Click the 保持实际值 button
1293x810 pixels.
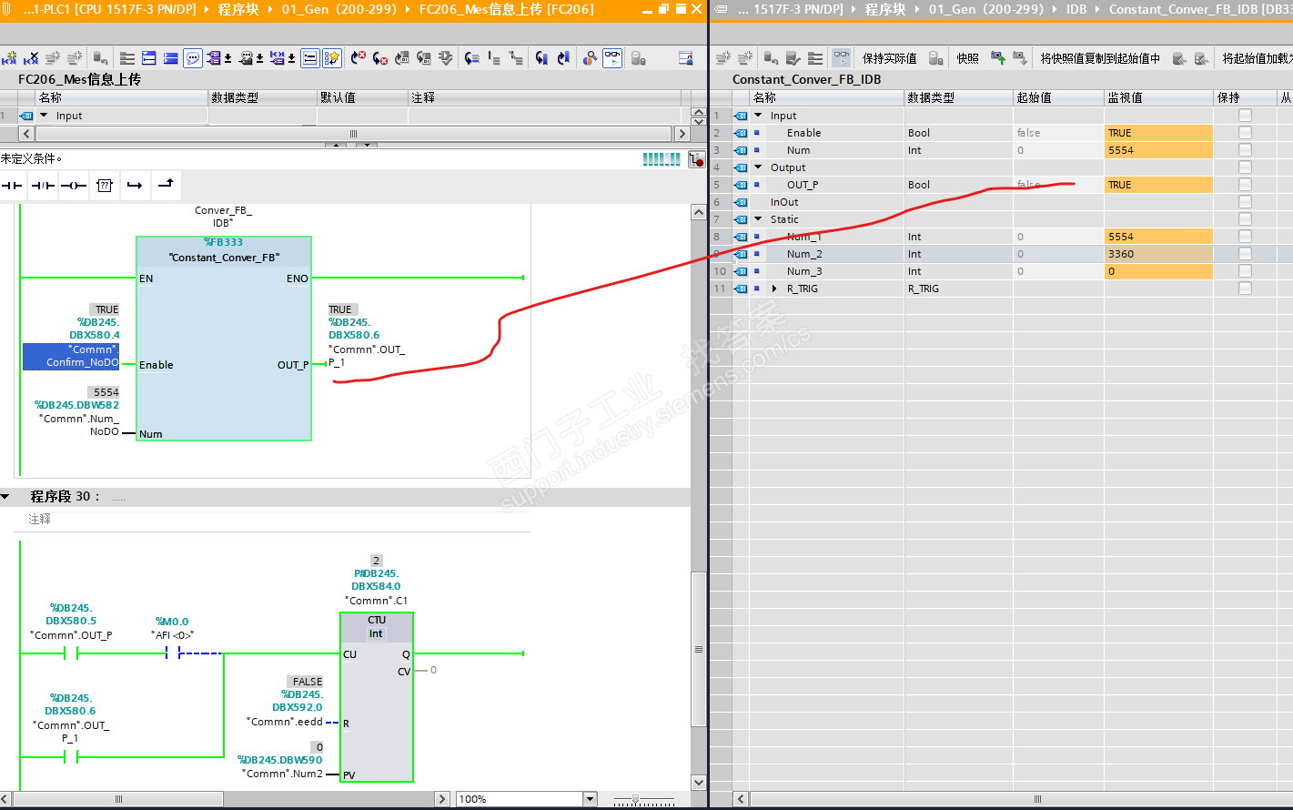(x=889, y=58)
